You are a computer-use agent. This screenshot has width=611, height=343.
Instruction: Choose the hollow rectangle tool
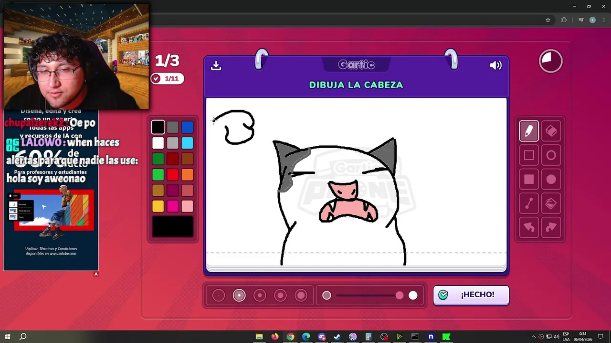click(x=529, y=155)
